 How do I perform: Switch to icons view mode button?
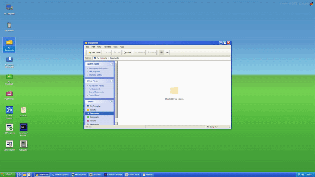pyautogui.click(x=161, y=52)
